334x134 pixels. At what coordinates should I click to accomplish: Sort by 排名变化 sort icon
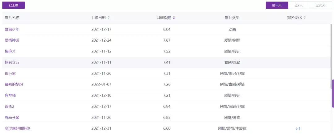[305, 18]
